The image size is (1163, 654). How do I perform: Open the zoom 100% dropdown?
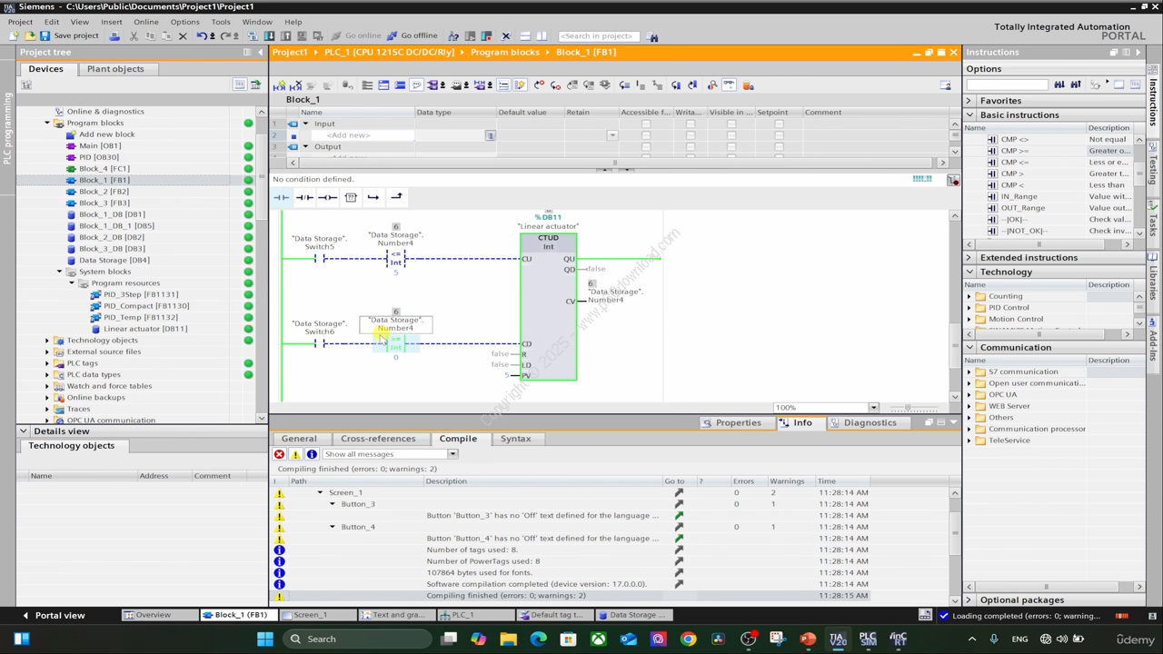pyautogui.click(x=873, y=408)
